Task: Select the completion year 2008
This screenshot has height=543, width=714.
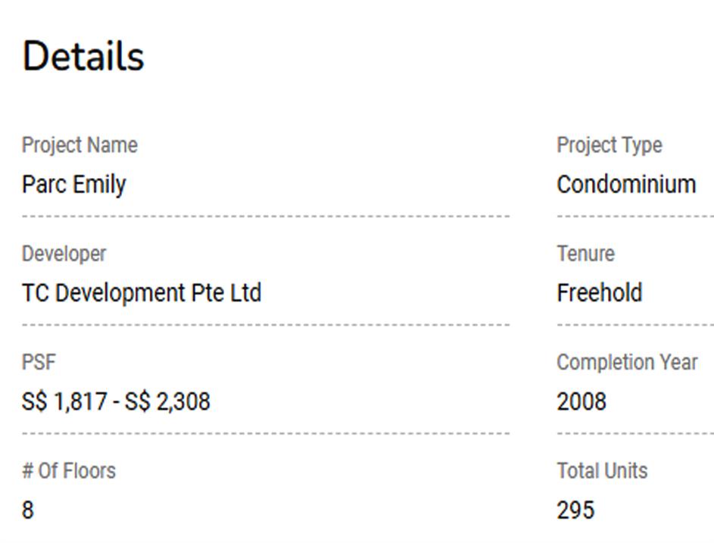Action: [581, 401]
